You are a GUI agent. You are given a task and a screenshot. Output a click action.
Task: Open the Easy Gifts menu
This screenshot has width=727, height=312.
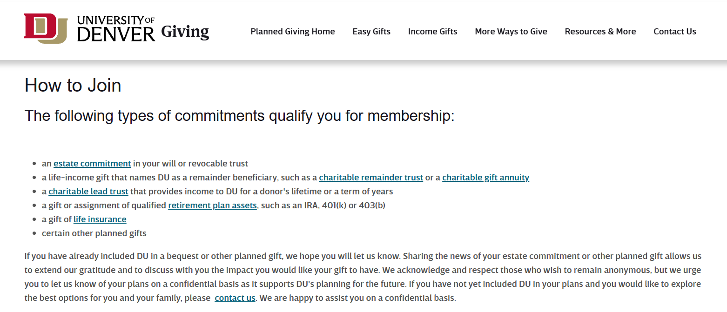click(x=371, y=32)
